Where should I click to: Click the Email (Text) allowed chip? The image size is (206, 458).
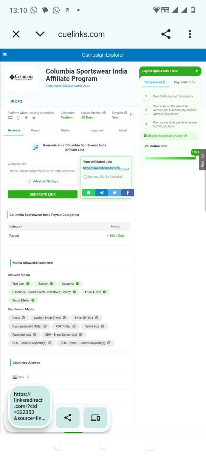[95, 292]
